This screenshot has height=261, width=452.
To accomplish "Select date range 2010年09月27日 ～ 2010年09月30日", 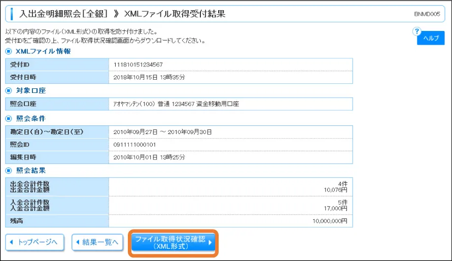I will [162, 132].
